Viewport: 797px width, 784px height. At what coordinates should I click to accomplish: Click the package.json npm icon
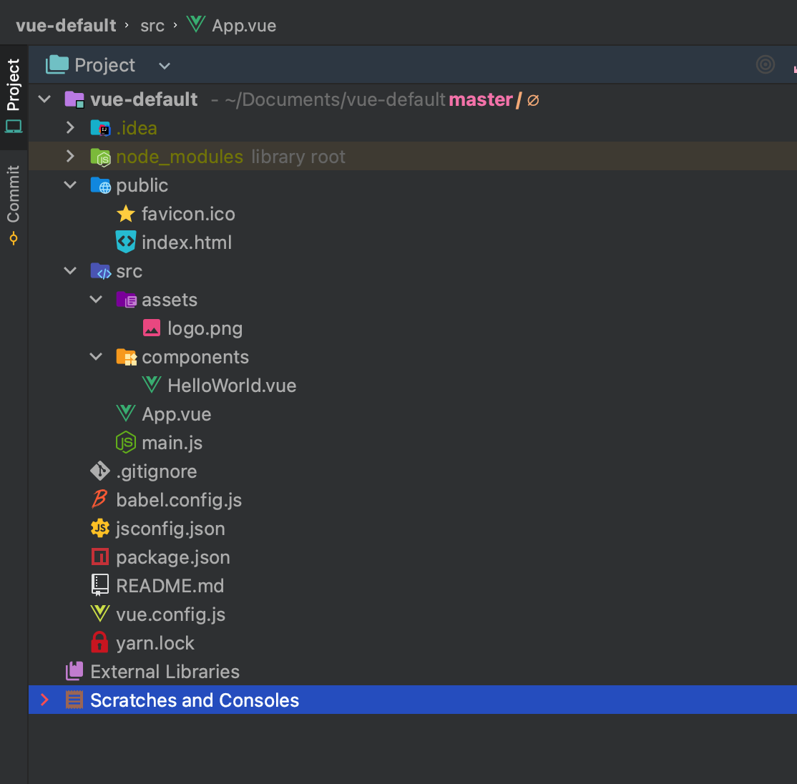coord(99,557)
